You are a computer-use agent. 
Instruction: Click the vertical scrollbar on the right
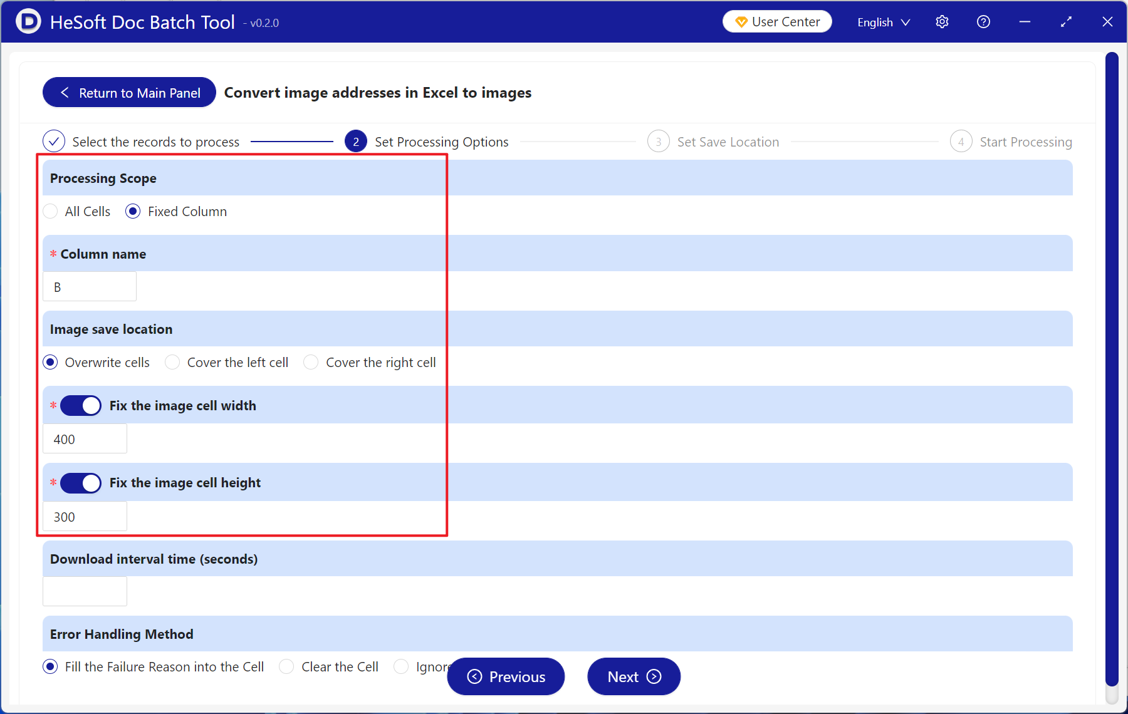click(1112, 370)
